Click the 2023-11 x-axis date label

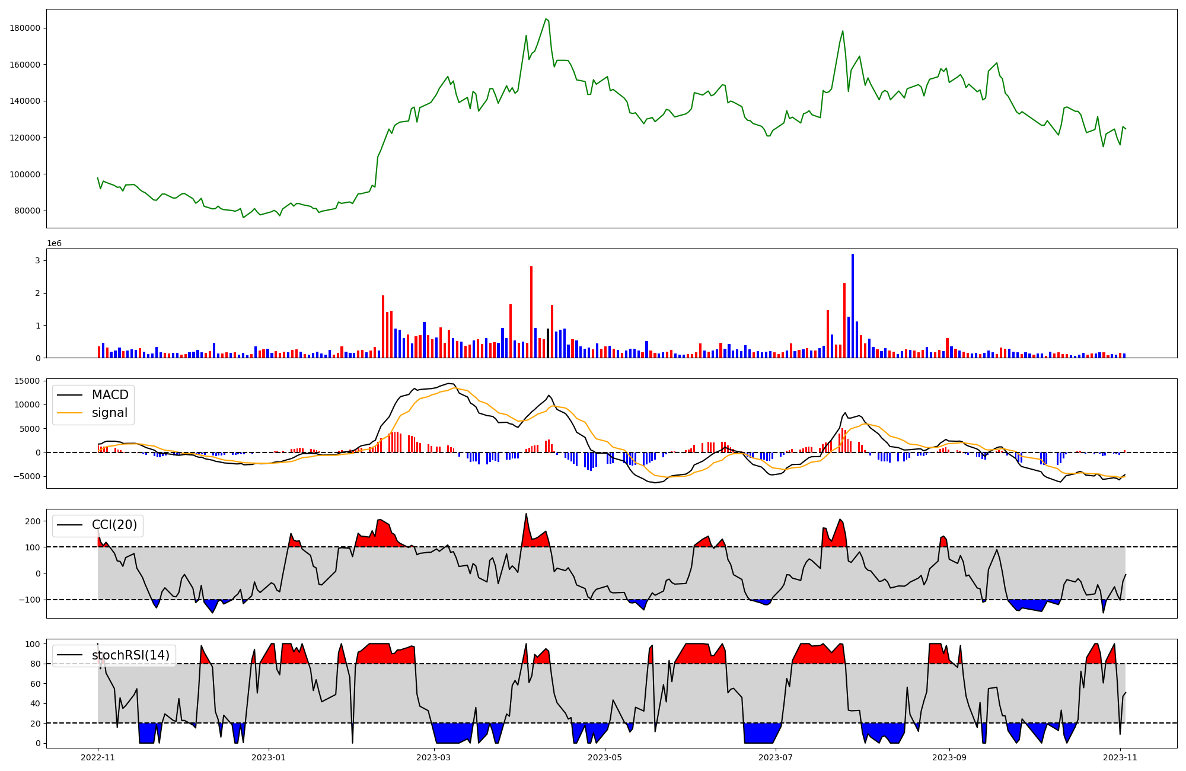[1120, 757]
